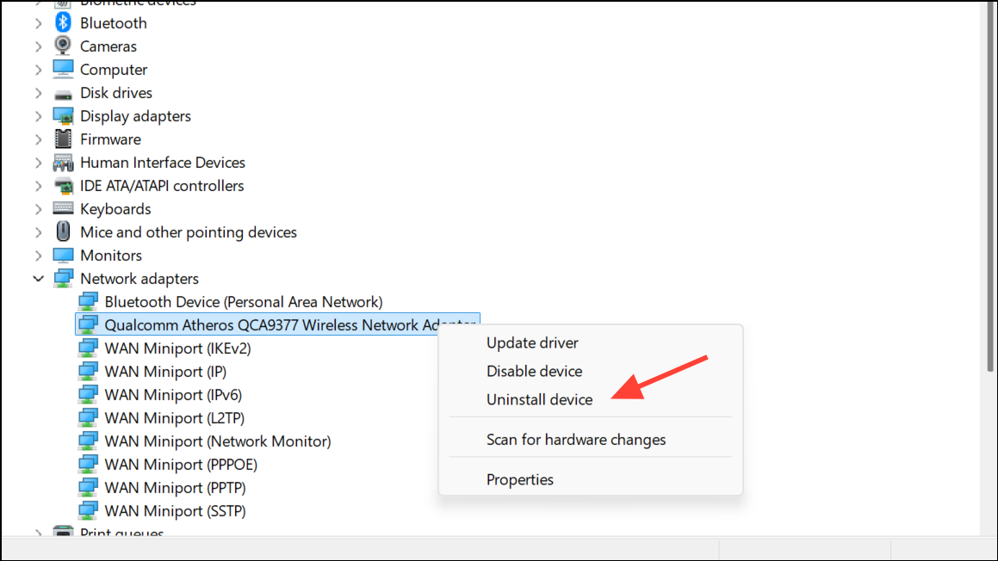
Task: Select Scan for hardware changes
Action: tap(575, 440)
